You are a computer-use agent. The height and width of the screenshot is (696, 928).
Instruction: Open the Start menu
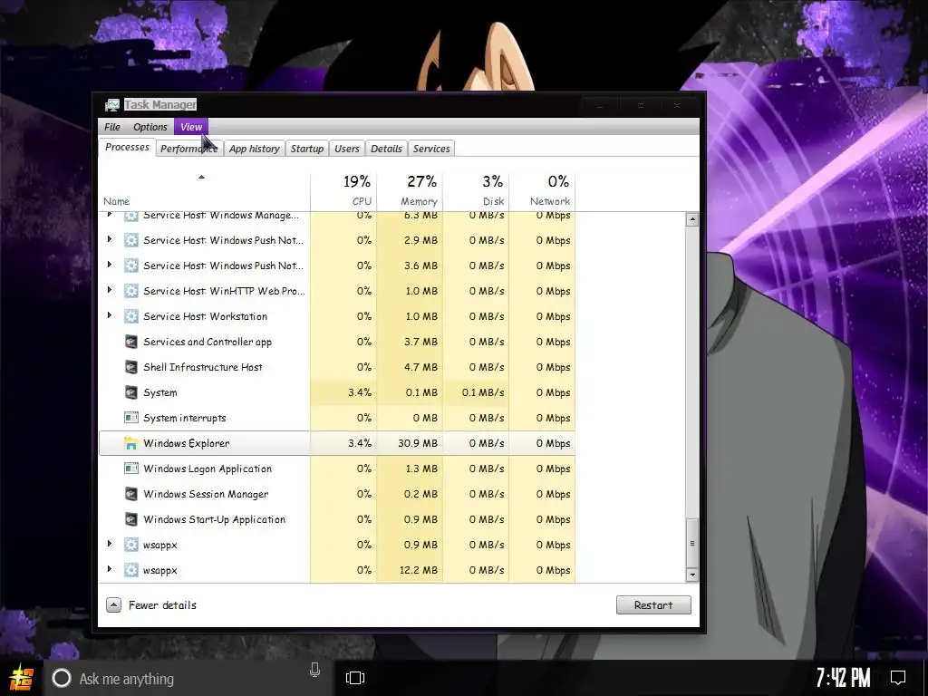(x=22, y=678)
